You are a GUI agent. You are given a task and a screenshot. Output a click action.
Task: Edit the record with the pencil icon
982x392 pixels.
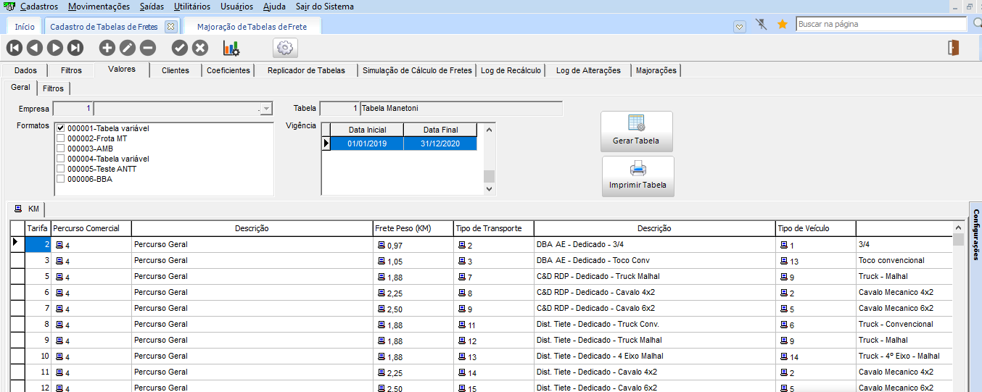[127, 49]
